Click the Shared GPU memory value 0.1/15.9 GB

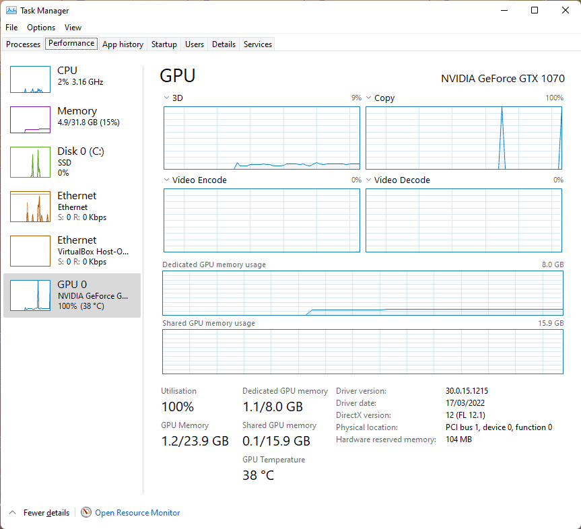coord(277,441)
